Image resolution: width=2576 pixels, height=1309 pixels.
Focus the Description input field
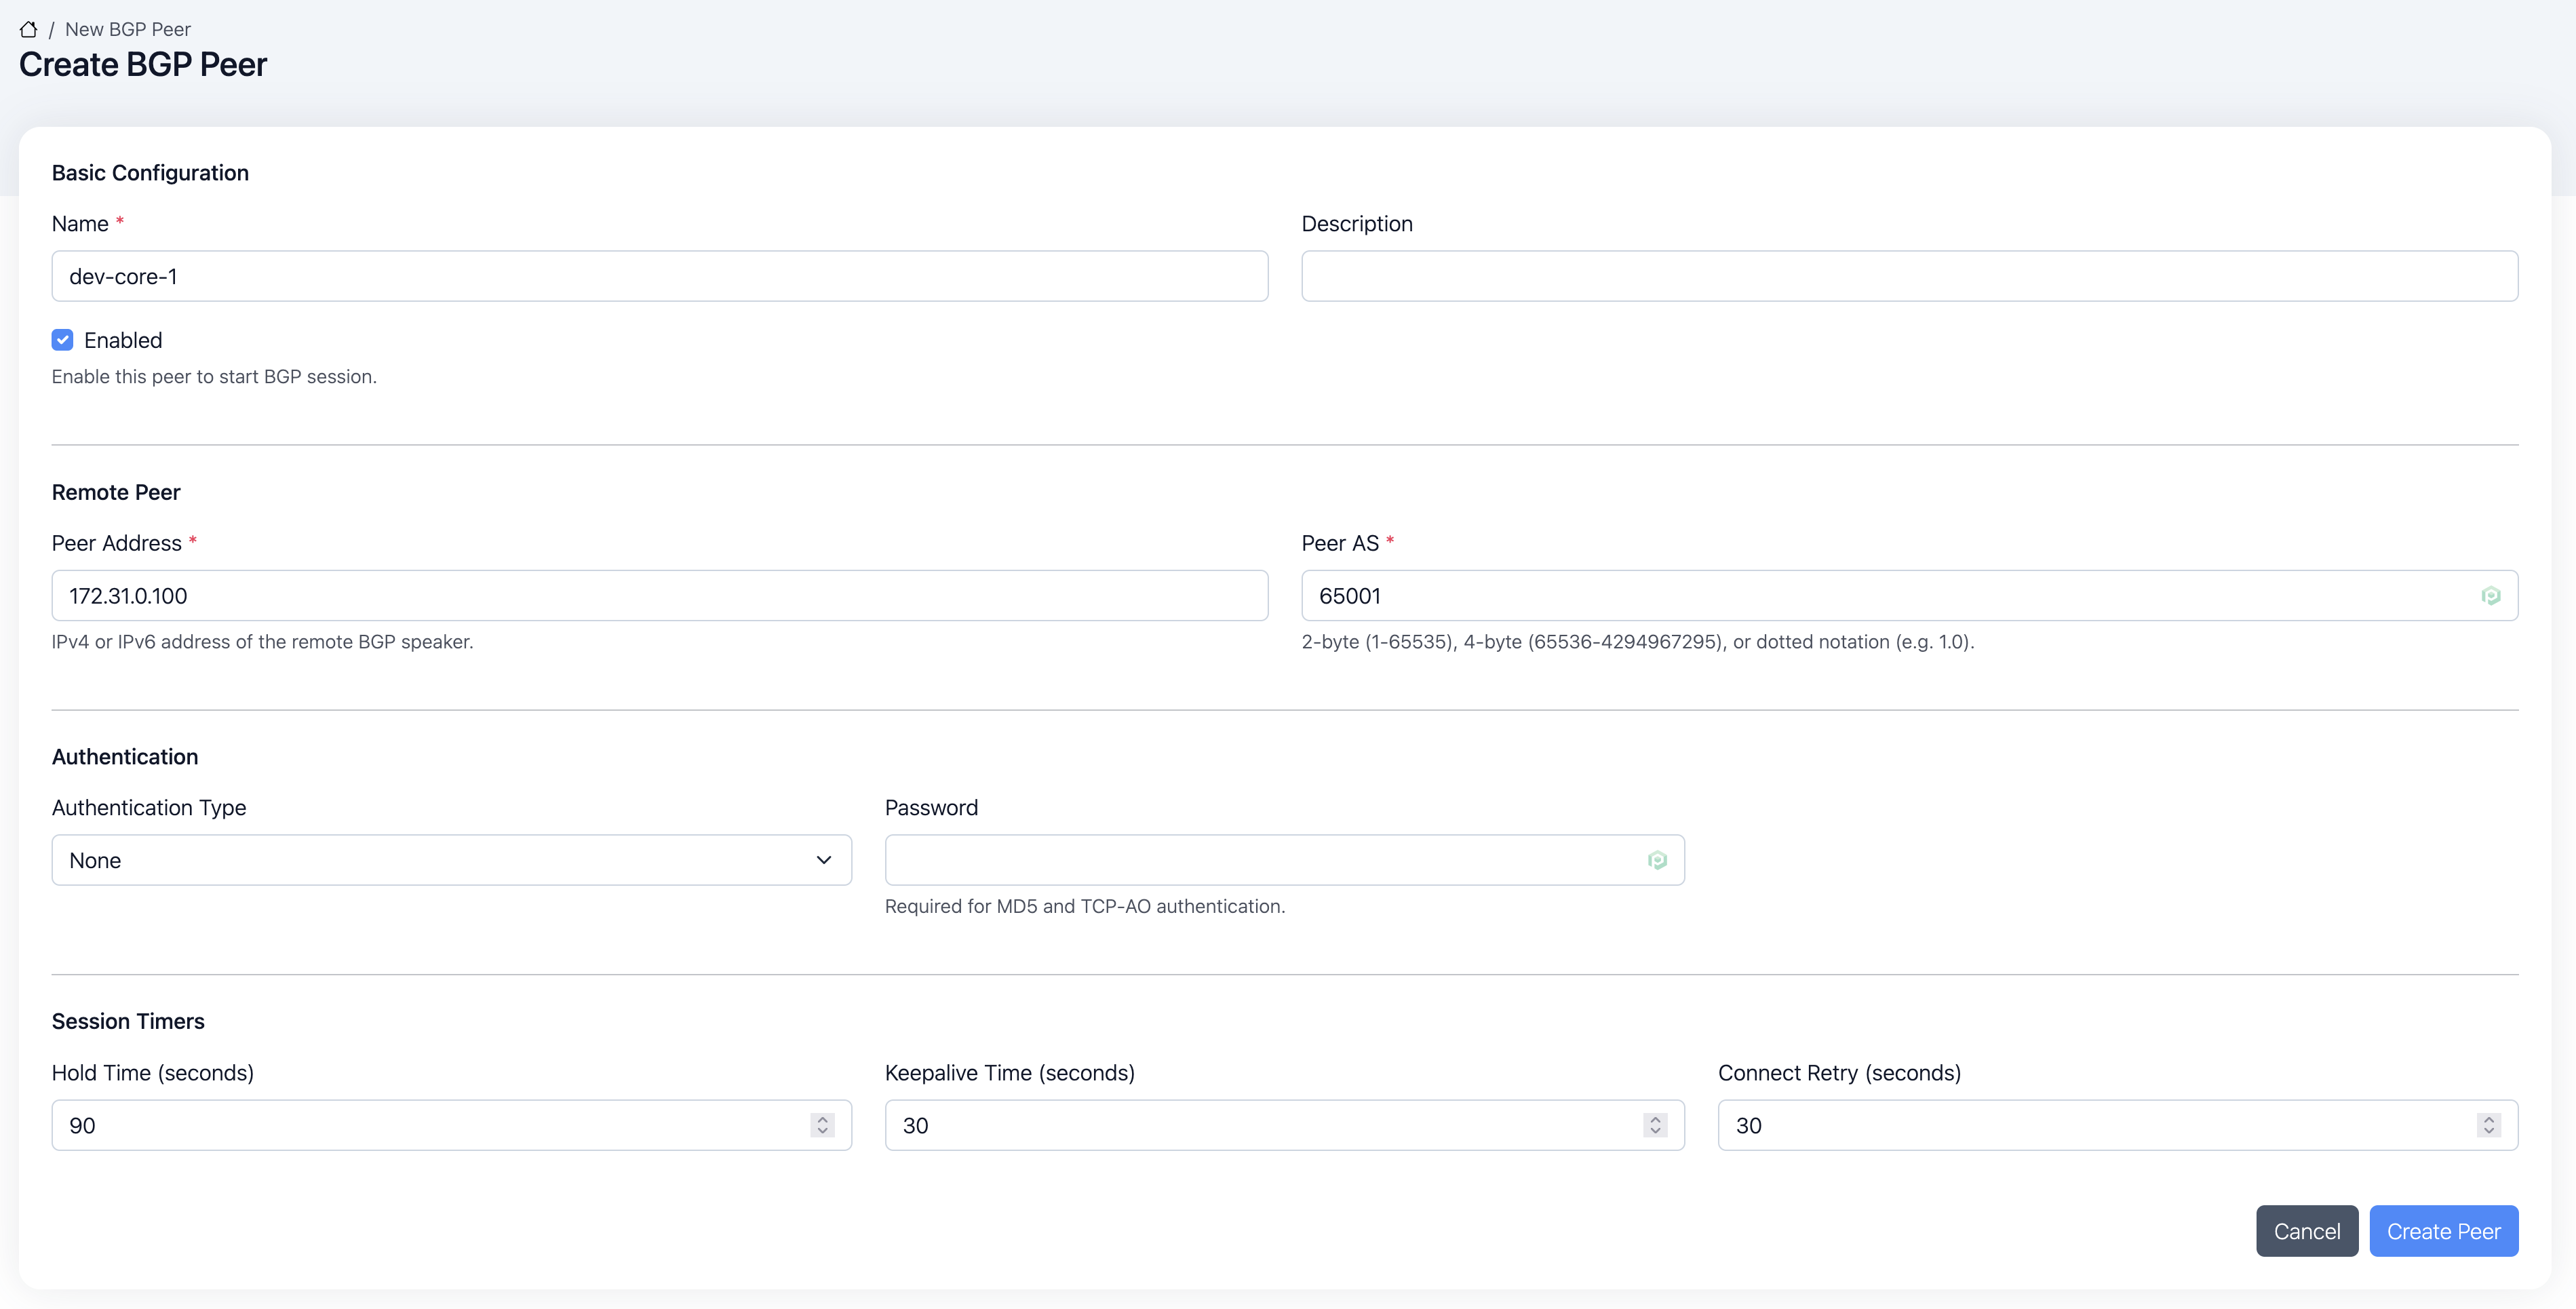(1909, 276)
